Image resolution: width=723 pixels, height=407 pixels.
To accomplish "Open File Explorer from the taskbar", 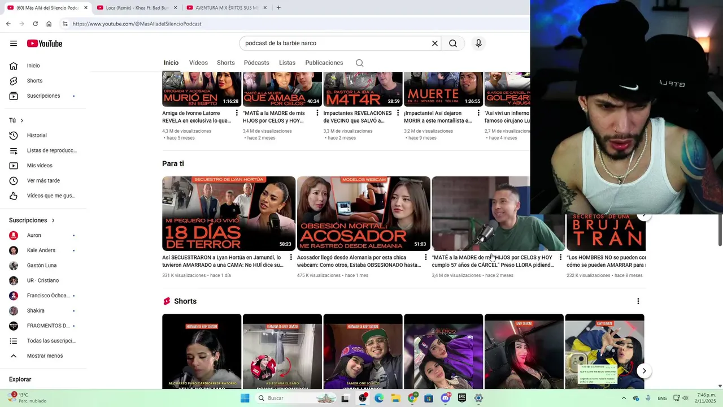I will click(x=395, y=398).
